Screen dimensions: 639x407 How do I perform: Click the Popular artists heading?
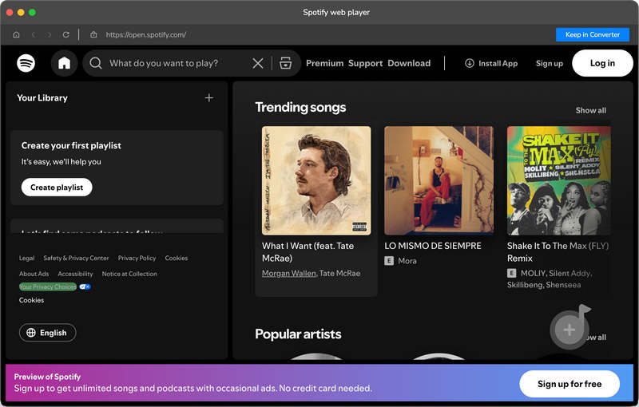click(x=298, y=334)
